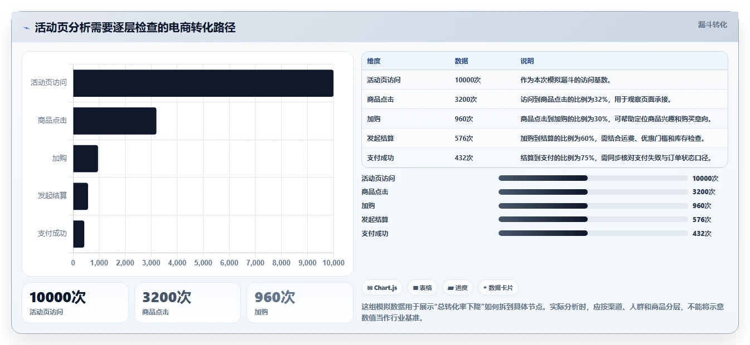Click the 3200次 value beside the progress bar

point(704,192)
